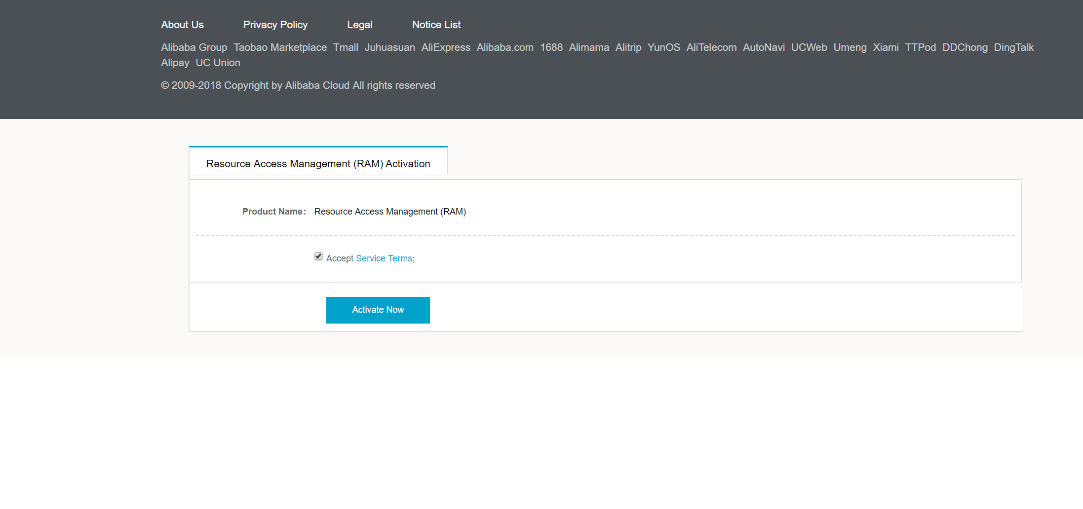Screen dimensions: 1083x509
Task: Open the AliExpress link
Action: click(x=446, y=47)
